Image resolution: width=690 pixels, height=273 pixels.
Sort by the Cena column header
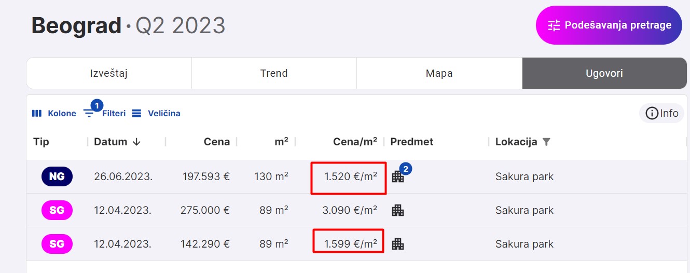[216, 142]
